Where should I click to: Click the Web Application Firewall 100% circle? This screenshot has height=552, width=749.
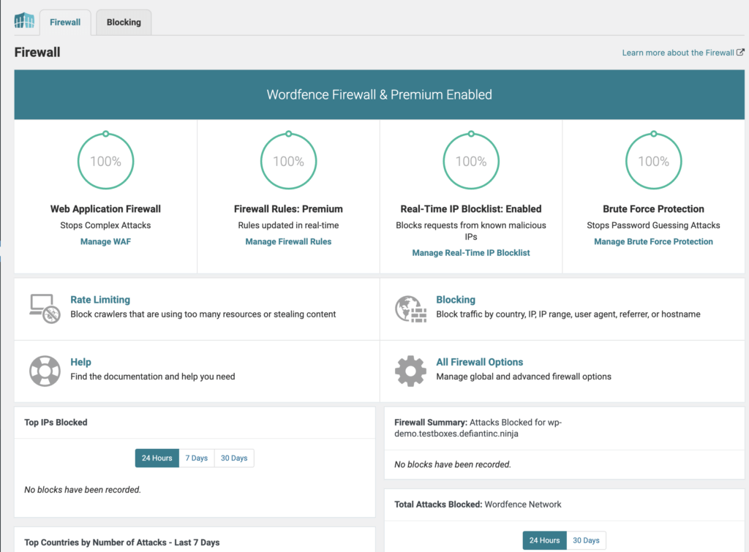105,160
